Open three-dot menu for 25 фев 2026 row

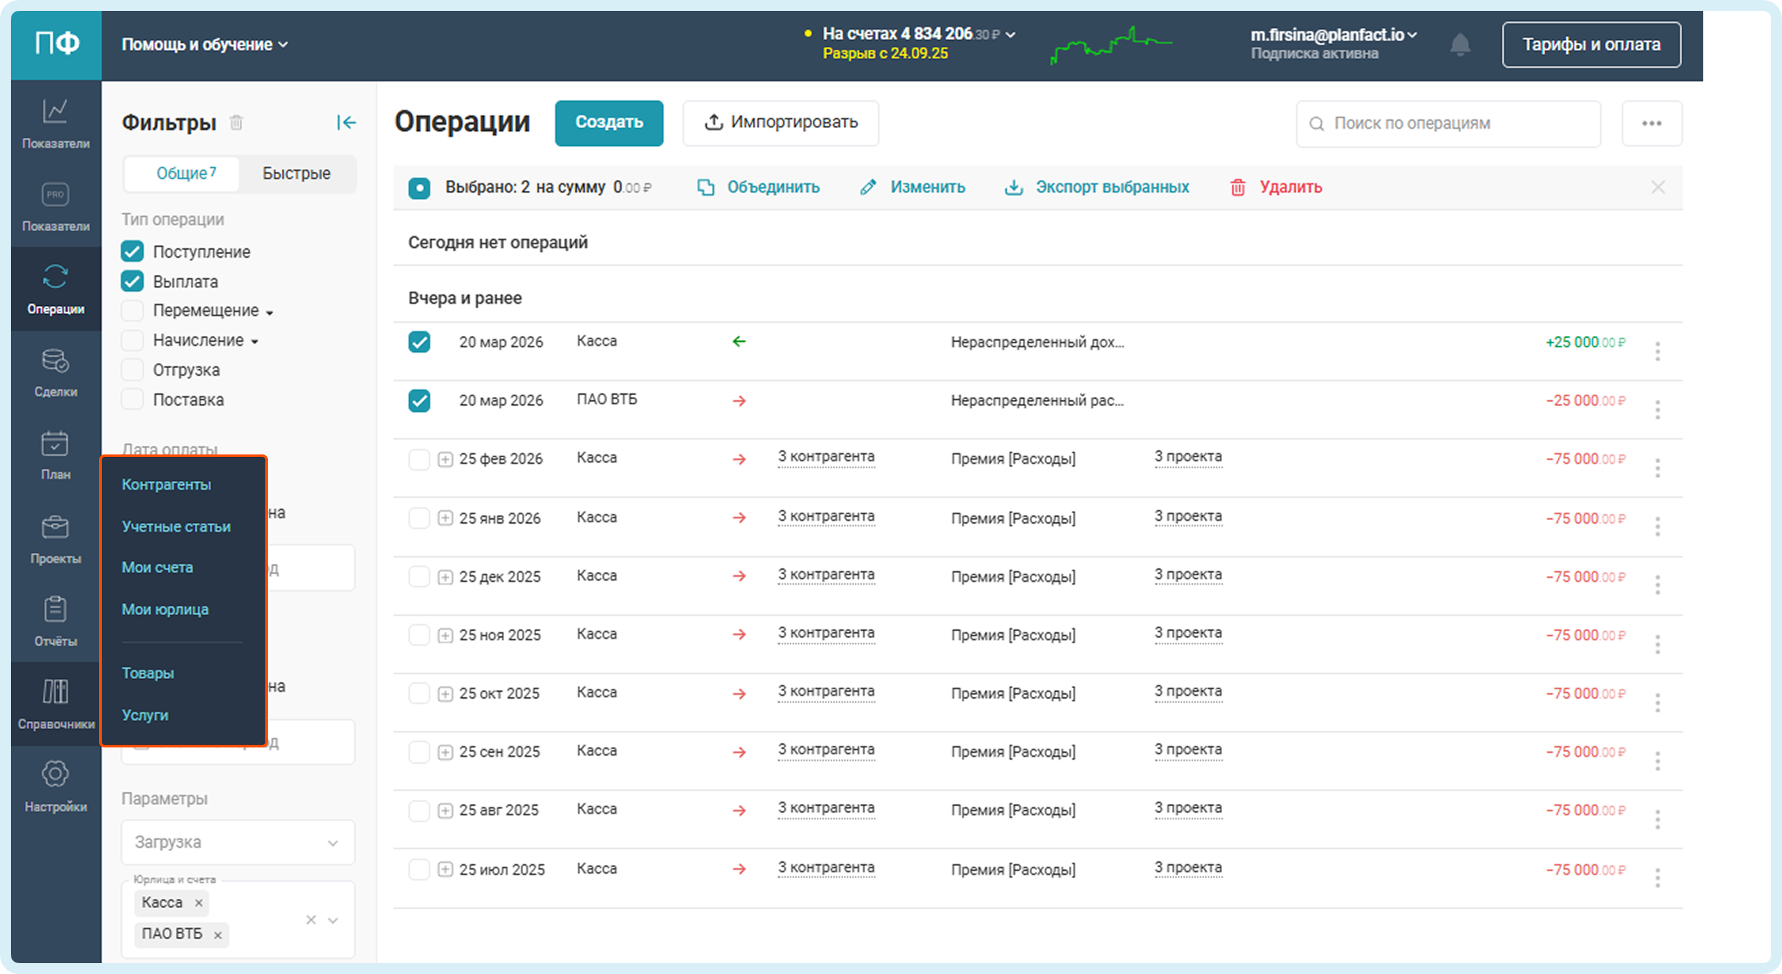(x=1658, y=468)
